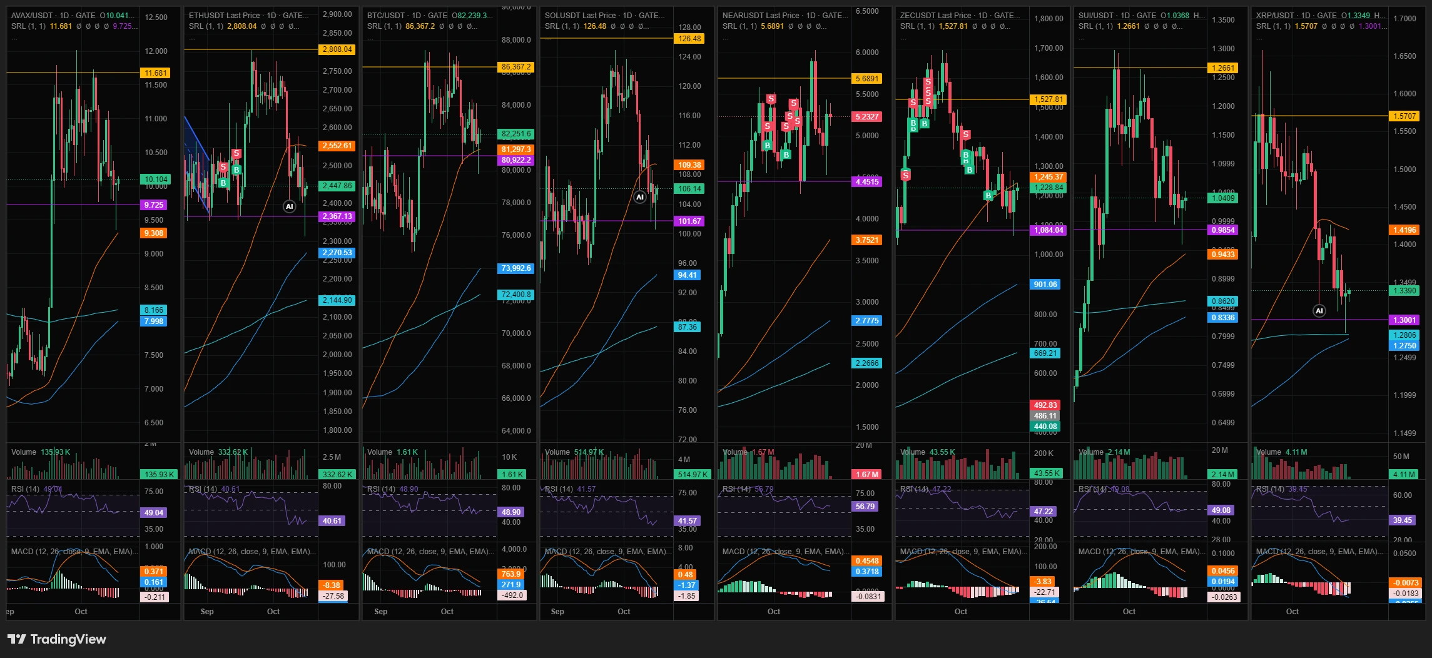The width and height of the screenshot is (1432, 658).
Task: Click the topmost S sell marker in ETHUSDT chart
Action: click(236, 153)
